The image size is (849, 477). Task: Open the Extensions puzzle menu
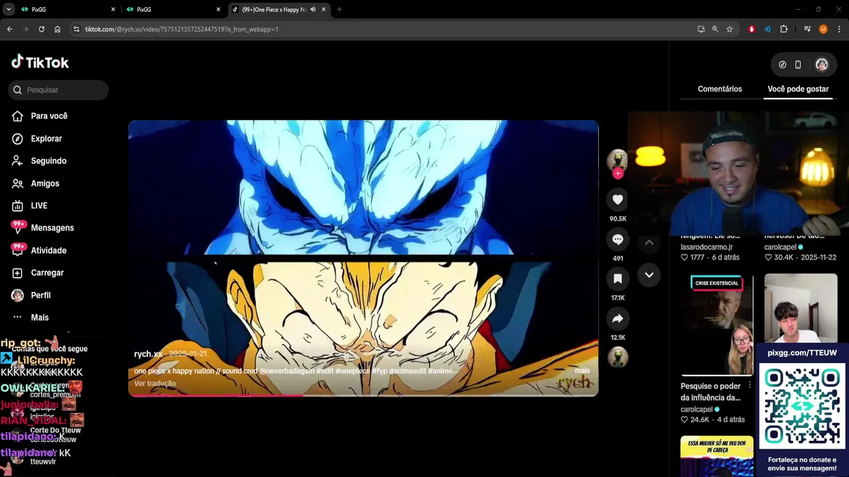(783, 29)
